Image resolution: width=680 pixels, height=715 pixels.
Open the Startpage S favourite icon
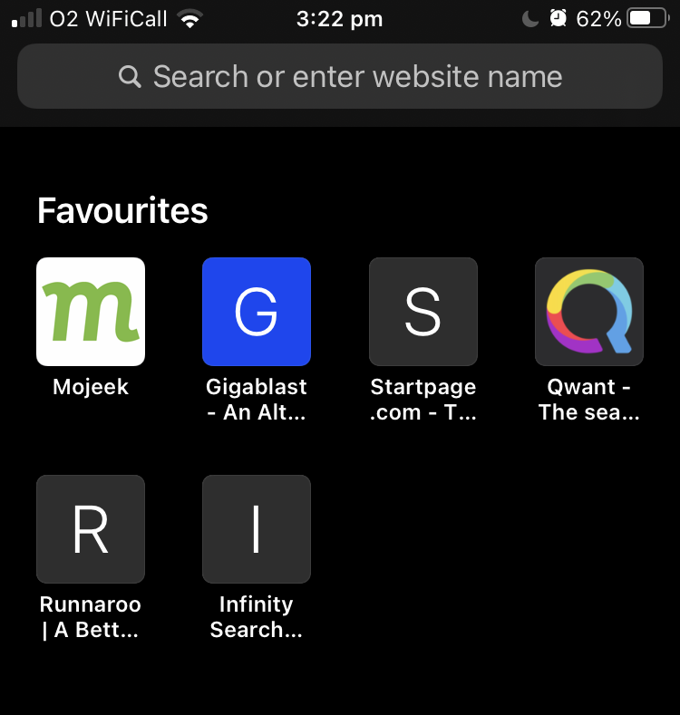tap(423, 312)
